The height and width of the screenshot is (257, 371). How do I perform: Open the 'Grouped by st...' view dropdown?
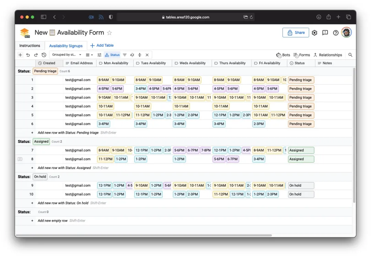point(67,55)
